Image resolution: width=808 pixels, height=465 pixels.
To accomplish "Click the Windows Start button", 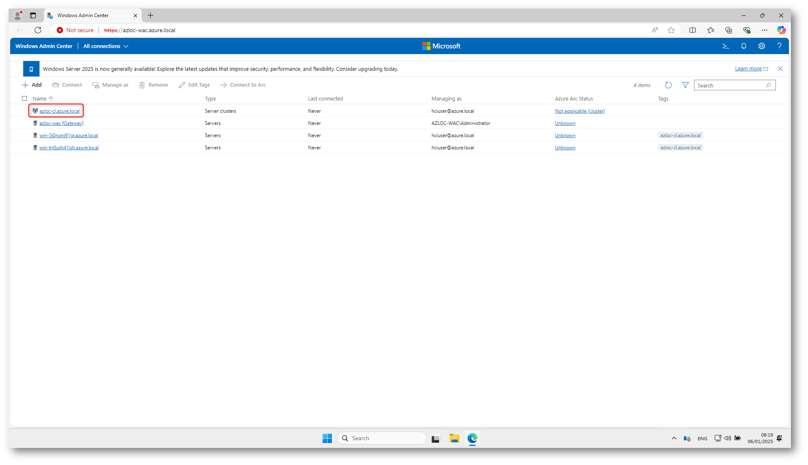I will (327, 438).
